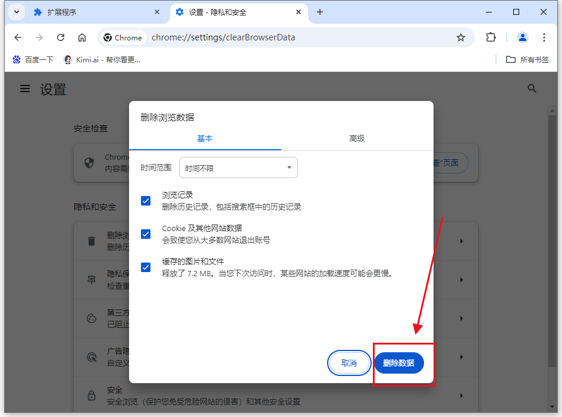Click the third-party cookie icon
Image resolution: width=562 pixels, height=417 pixels.
[92, 318]
